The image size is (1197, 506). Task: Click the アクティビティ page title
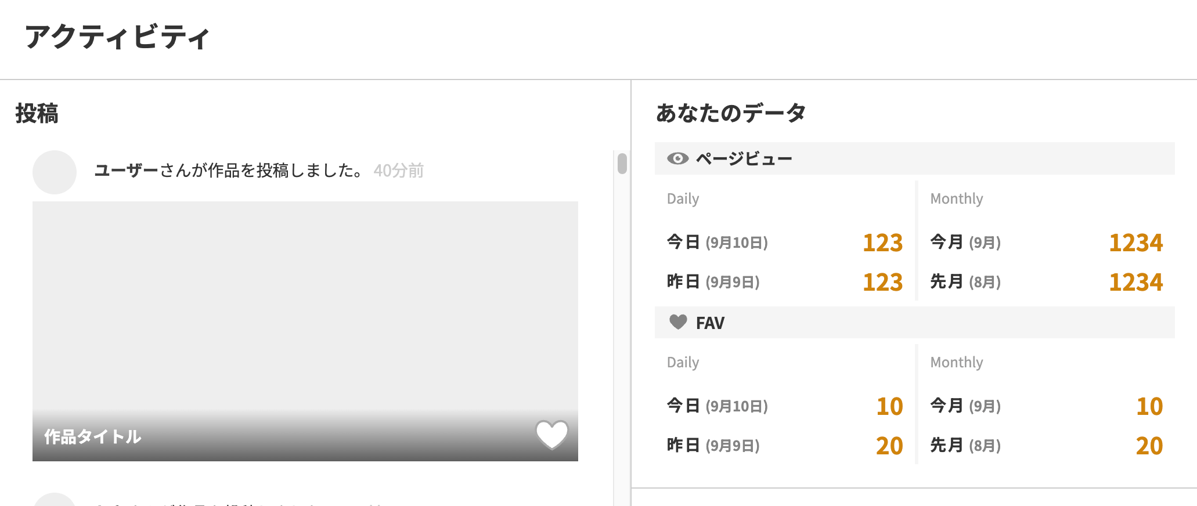coord(117,38)
